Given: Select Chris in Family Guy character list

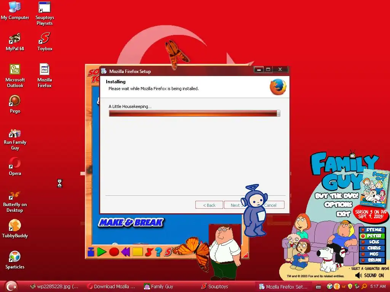Looking at the screenshot, I should (372, 248).
